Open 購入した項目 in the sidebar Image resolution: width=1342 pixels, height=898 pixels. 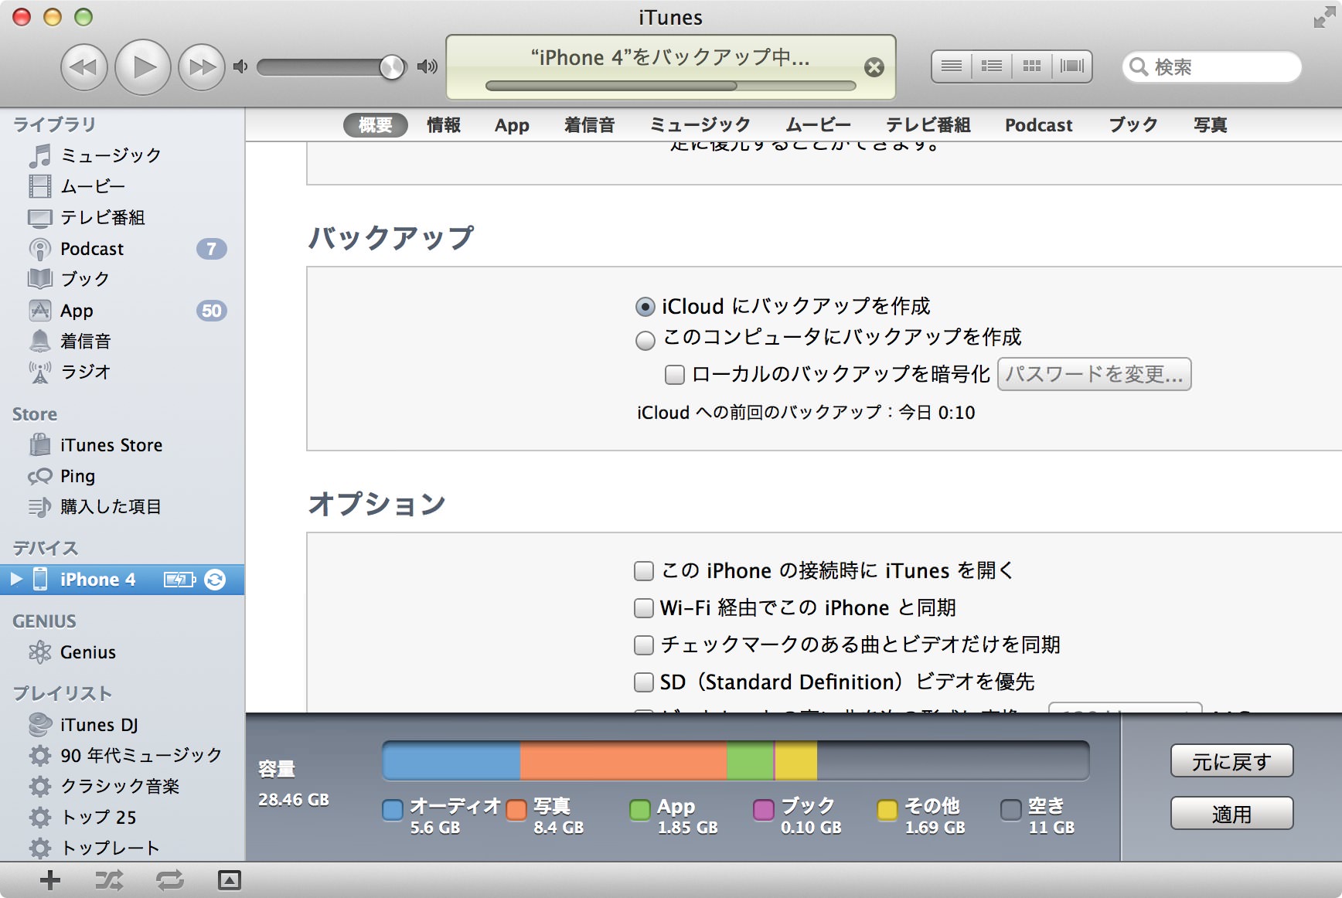tap(122, 507)
